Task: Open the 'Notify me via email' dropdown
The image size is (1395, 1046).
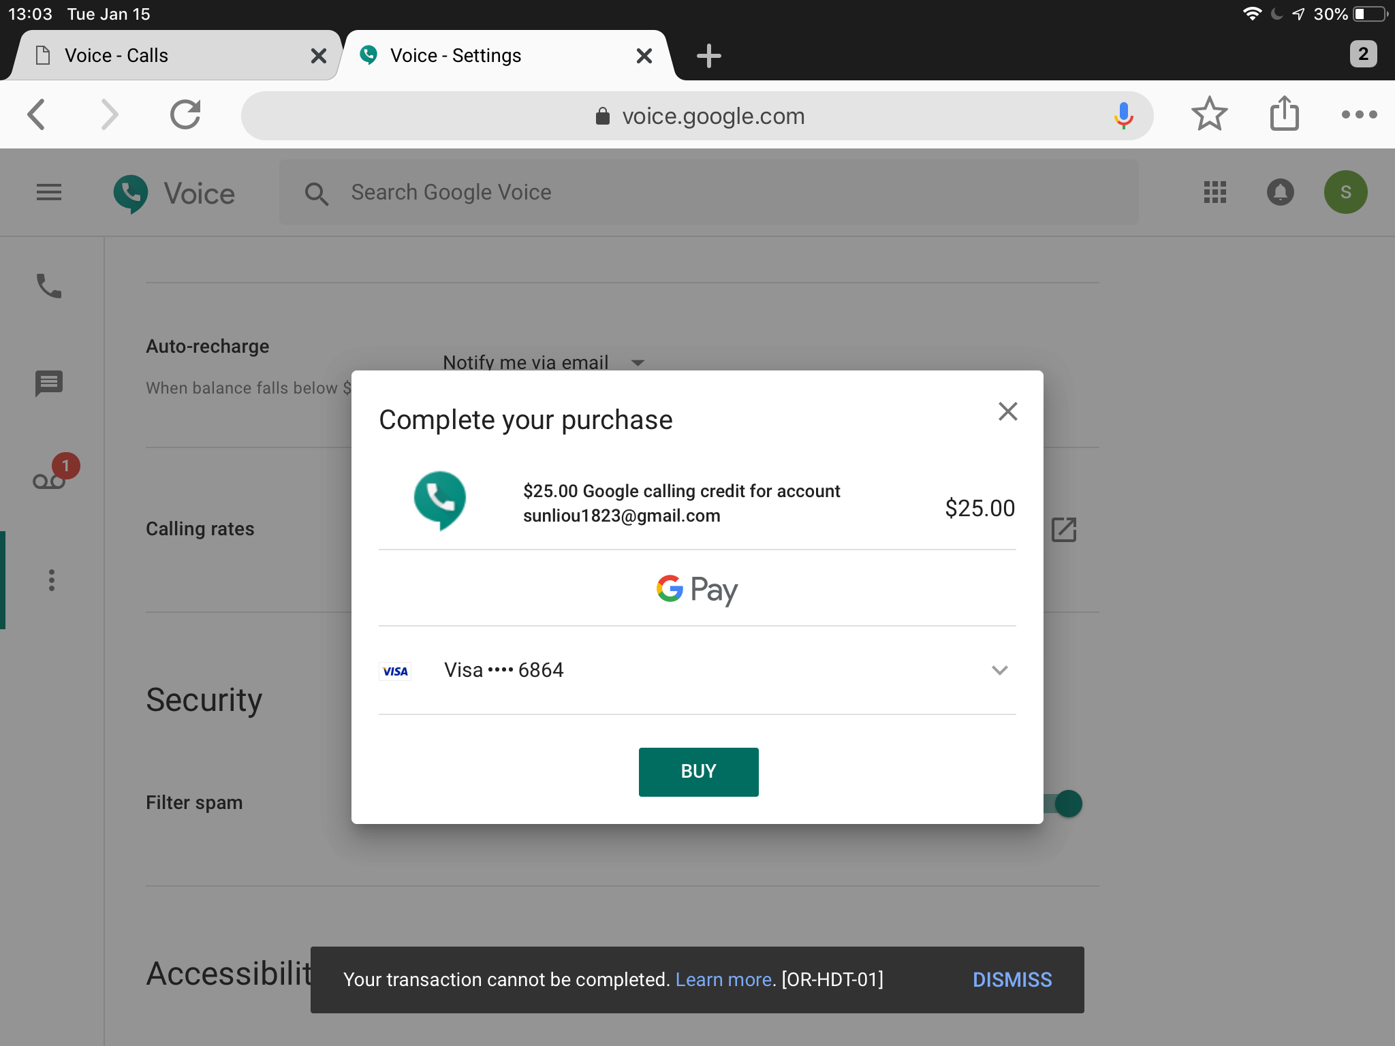Action: (x=543, y=362)
